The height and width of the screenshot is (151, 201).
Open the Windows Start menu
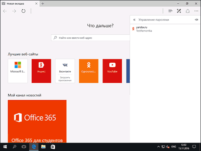(x=5, y=147)
